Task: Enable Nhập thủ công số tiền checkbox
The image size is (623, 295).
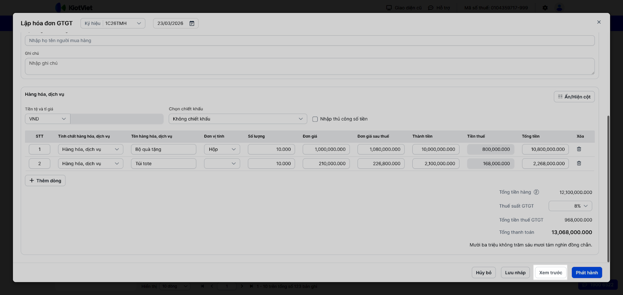Action: point(315,119)
